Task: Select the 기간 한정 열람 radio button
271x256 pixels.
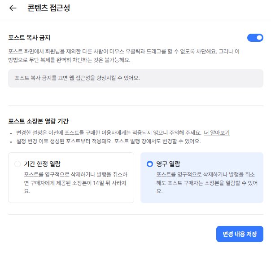Action: point(17,164)
